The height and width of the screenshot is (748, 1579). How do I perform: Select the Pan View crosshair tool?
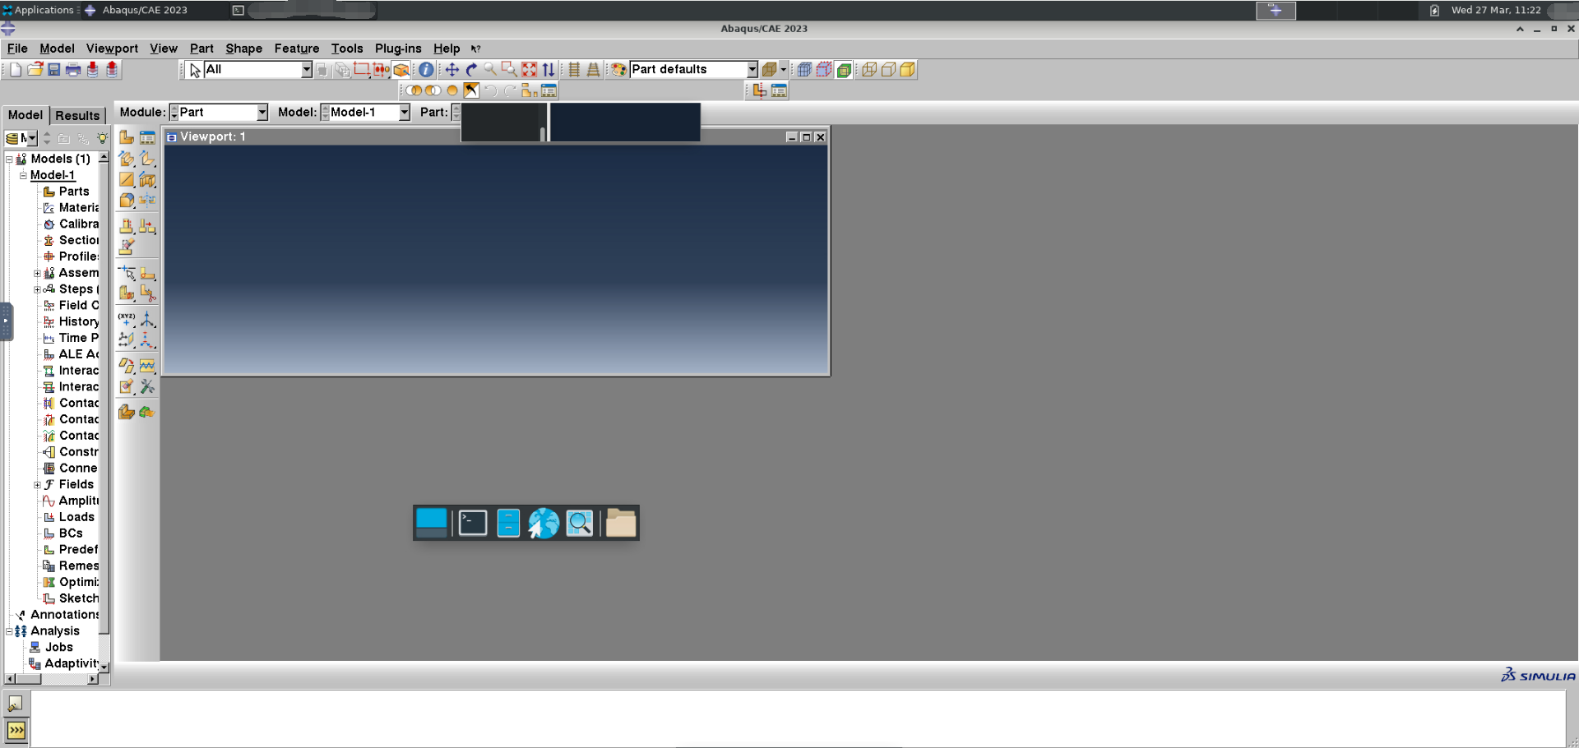451,70
